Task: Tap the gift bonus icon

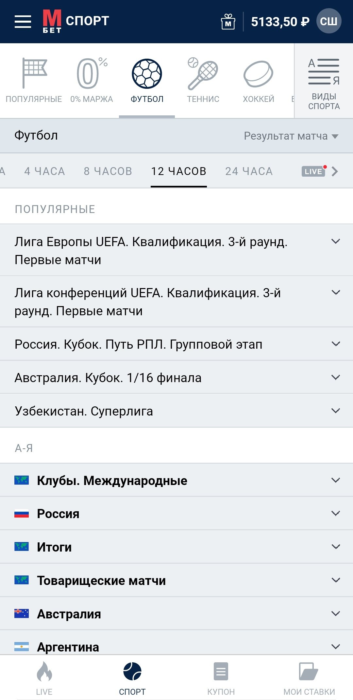Action: [x=228, y=22]
